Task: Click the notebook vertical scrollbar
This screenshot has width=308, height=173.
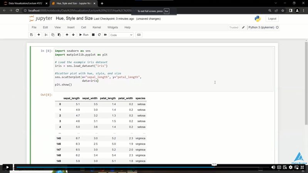Action: coord(306,83)
